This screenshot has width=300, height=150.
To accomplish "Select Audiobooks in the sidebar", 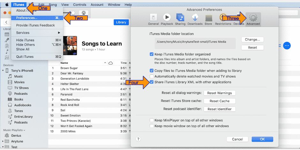I will point(23,105).
